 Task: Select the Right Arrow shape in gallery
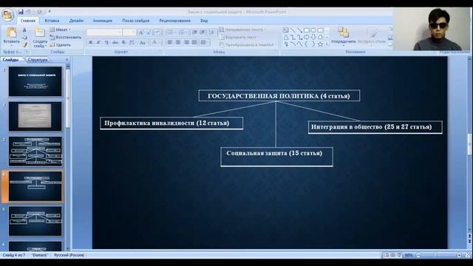[307, 37]
